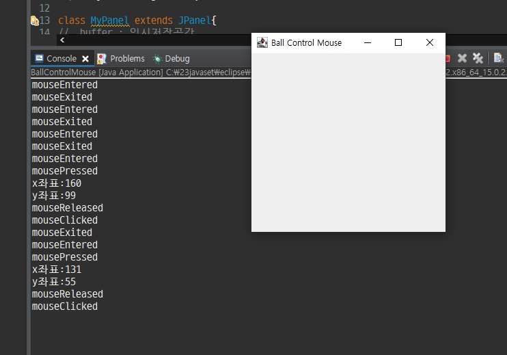
Task: Click the warning marker icon beside line 13
Action: click(34, 21)
